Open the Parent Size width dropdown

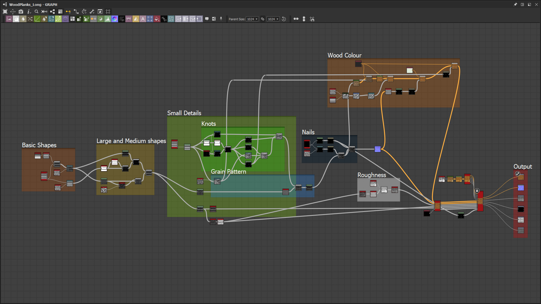[252, 19]
